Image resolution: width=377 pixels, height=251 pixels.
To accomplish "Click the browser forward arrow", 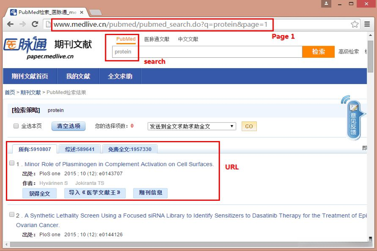I will click(x=23, y=24).
